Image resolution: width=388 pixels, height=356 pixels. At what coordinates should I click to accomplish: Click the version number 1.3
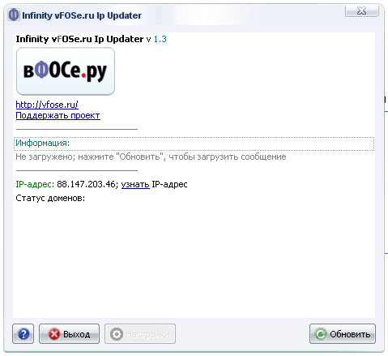click(x=160, y=39)
